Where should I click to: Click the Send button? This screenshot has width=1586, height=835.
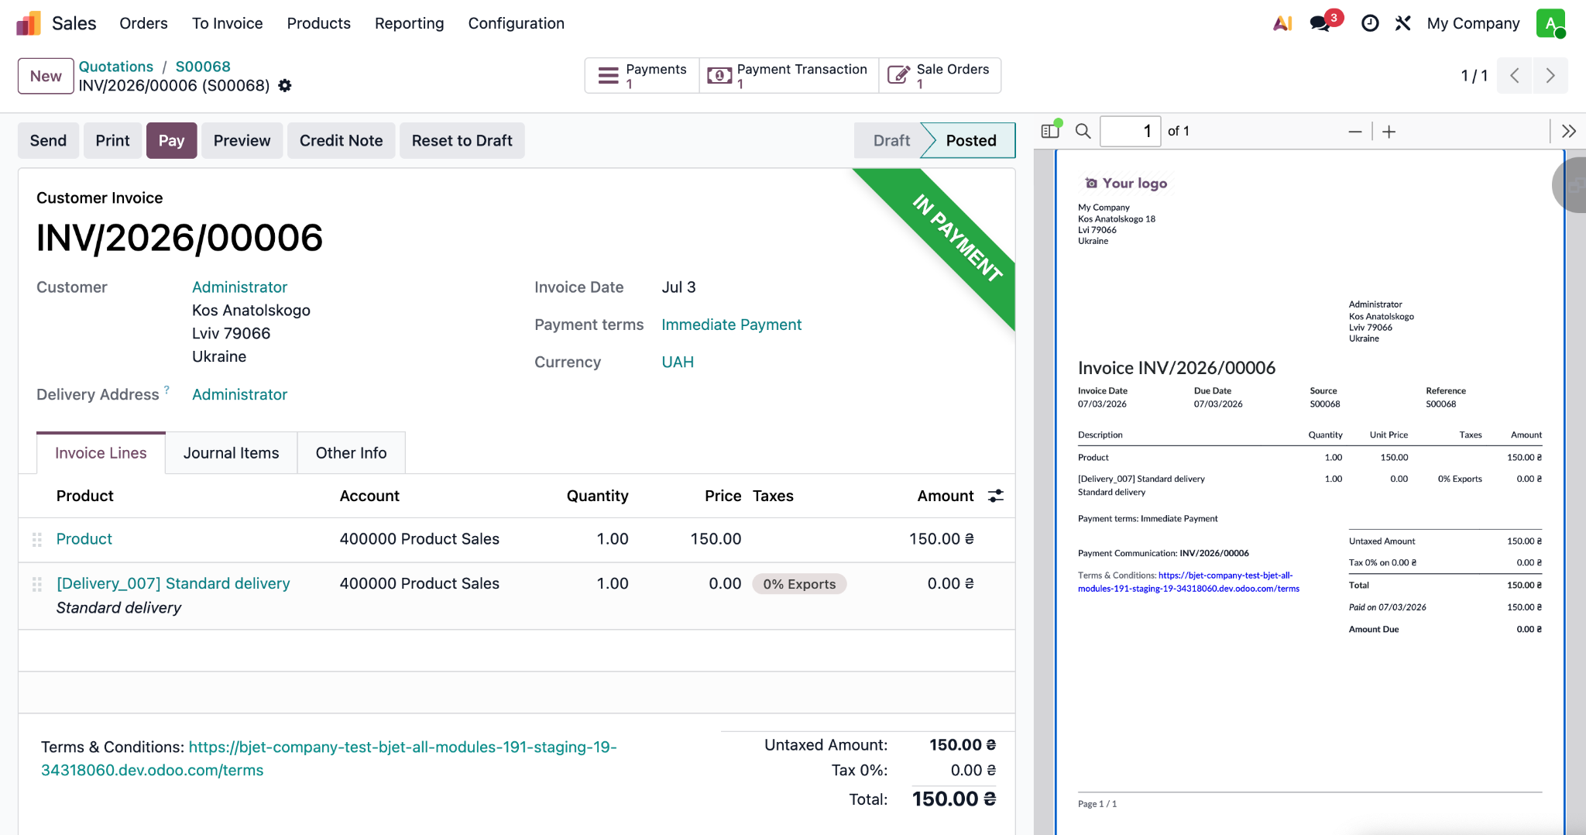[48, 140]
